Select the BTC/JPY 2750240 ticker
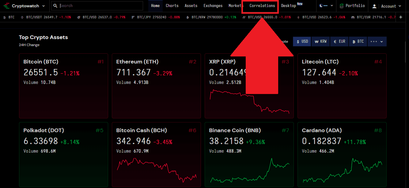Image resolution: width=409 pixels, height=188 pixels. (156, 17)
